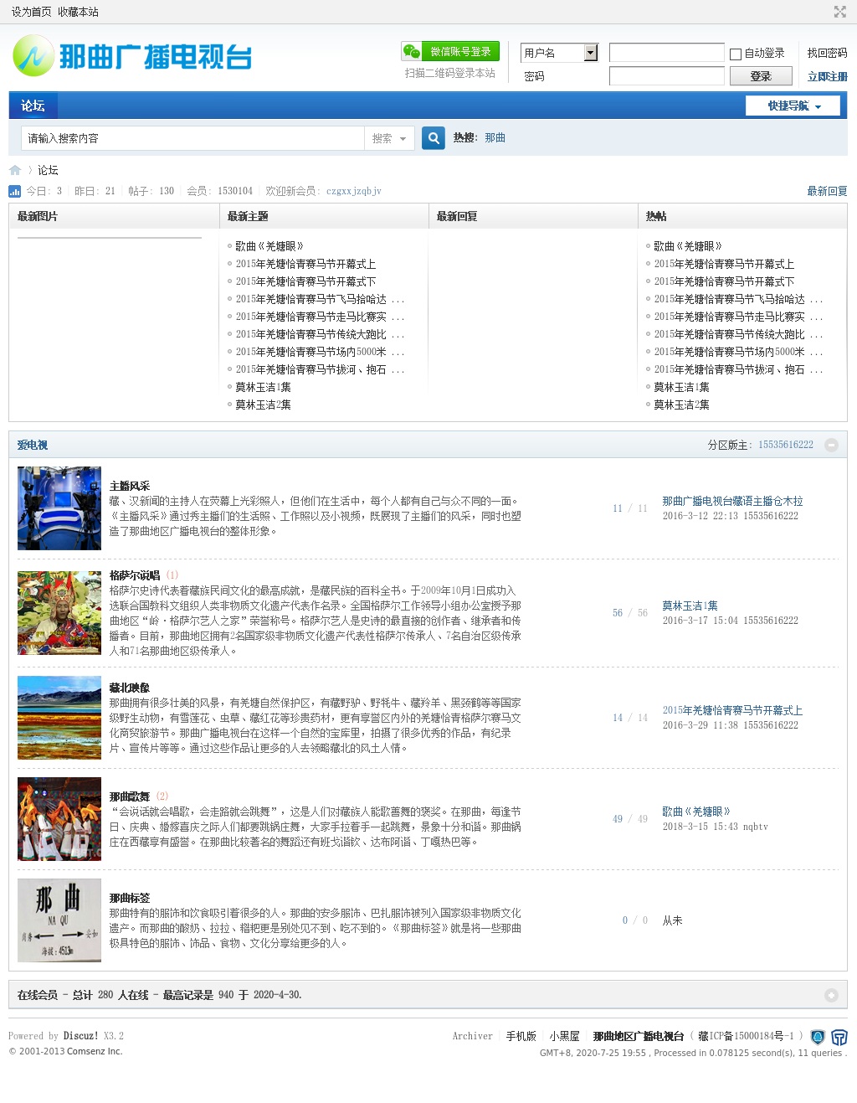
Task: Open the 搜索 type dropdown
Action: pos(389,138)
